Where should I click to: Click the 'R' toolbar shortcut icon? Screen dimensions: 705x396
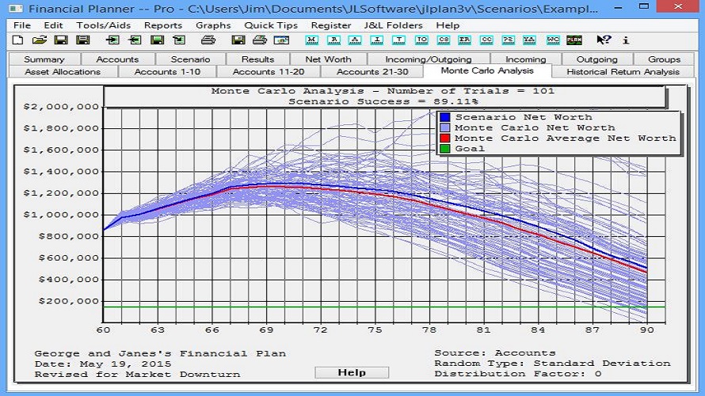pos(333,40)
